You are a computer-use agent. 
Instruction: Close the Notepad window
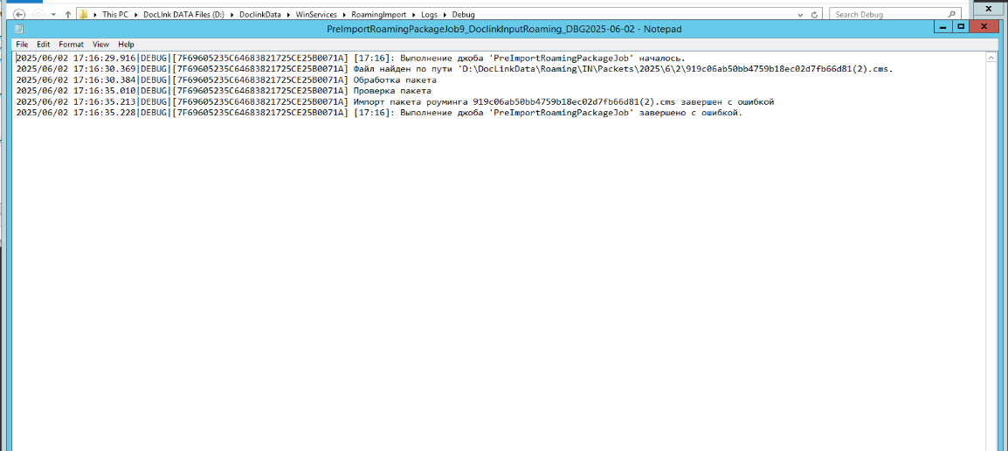pos(985,27)
